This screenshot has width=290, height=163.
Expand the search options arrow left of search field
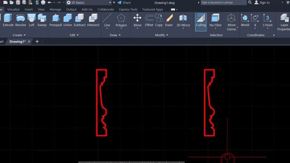(198, 3)
